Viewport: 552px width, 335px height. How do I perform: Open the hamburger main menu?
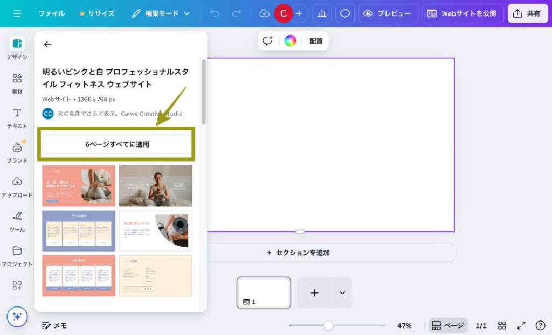coord(17,13)
